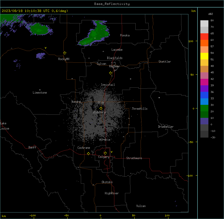Image resolution: width=224 pixels, height=219 pixels.
Task: Click the 80 value in dBZ legend
Action: pos(212,21)
